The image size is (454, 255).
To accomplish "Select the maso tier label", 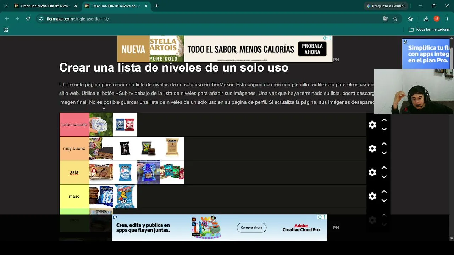I will click(x=74, y=196).
